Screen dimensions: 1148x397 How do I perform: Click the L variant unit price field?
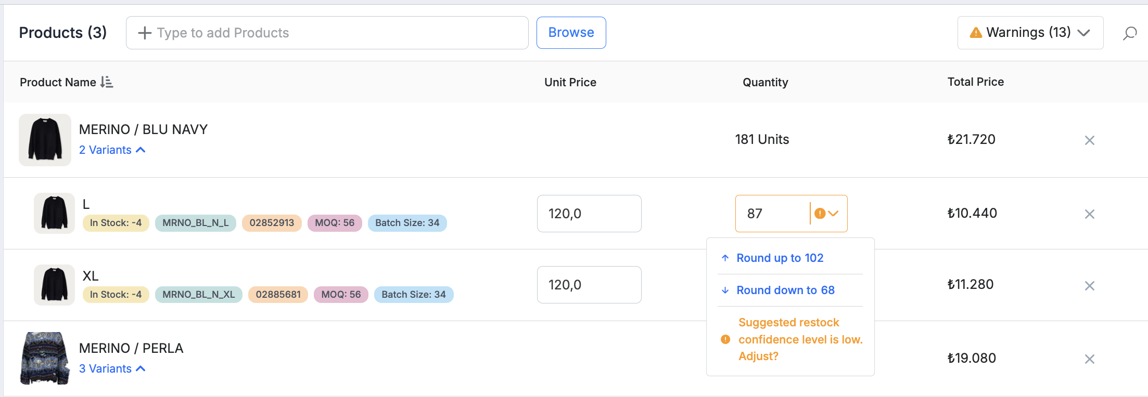589,214
